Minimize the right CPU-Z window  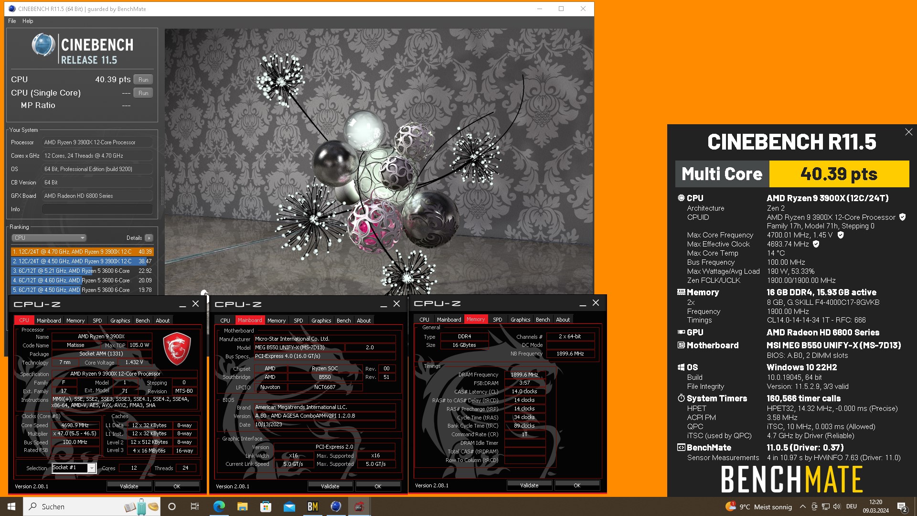pos(583,303)
